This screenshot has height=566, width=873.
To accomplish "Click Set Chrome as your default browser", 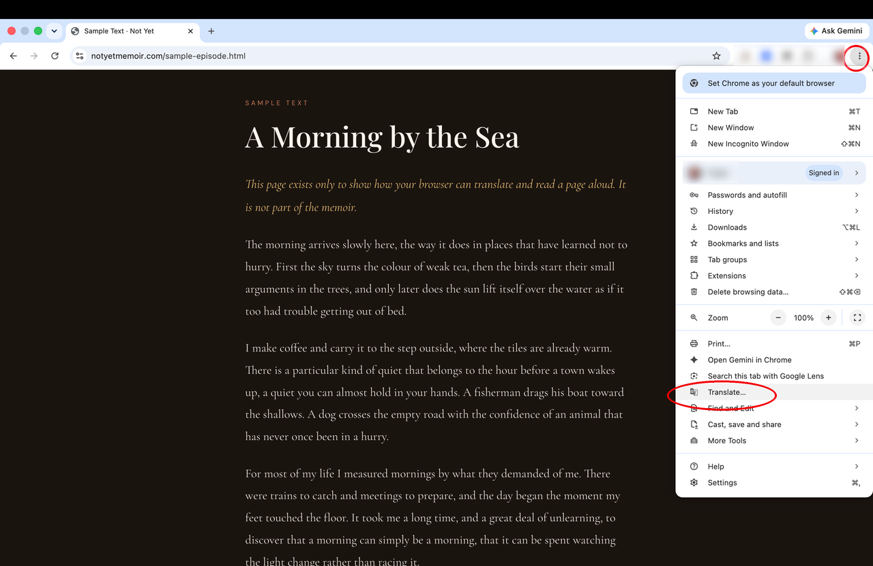I will (774, 83).
